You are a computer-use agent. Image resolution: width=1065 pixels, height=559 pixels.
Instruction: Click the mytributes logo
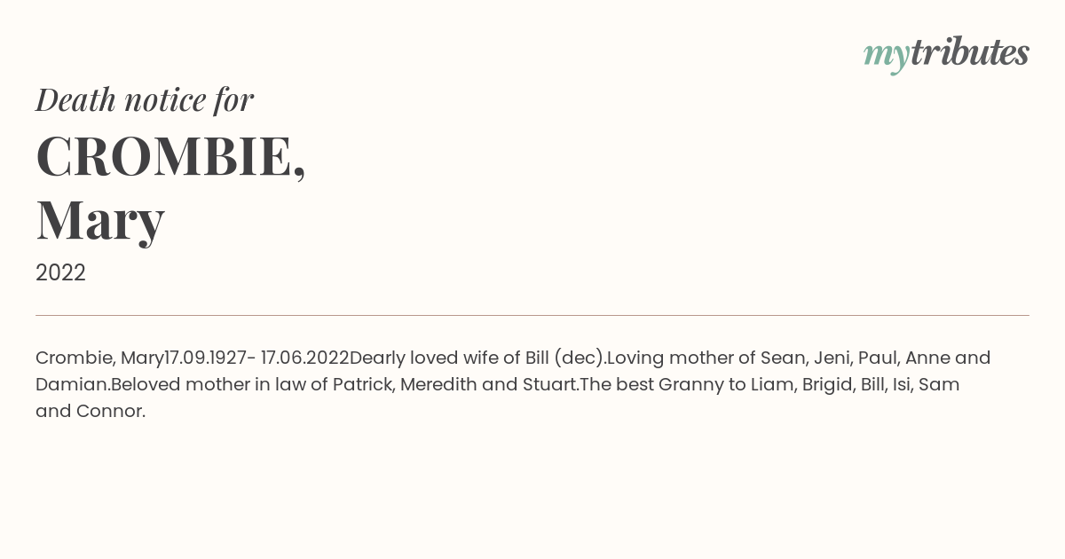[x=946, y=54]
